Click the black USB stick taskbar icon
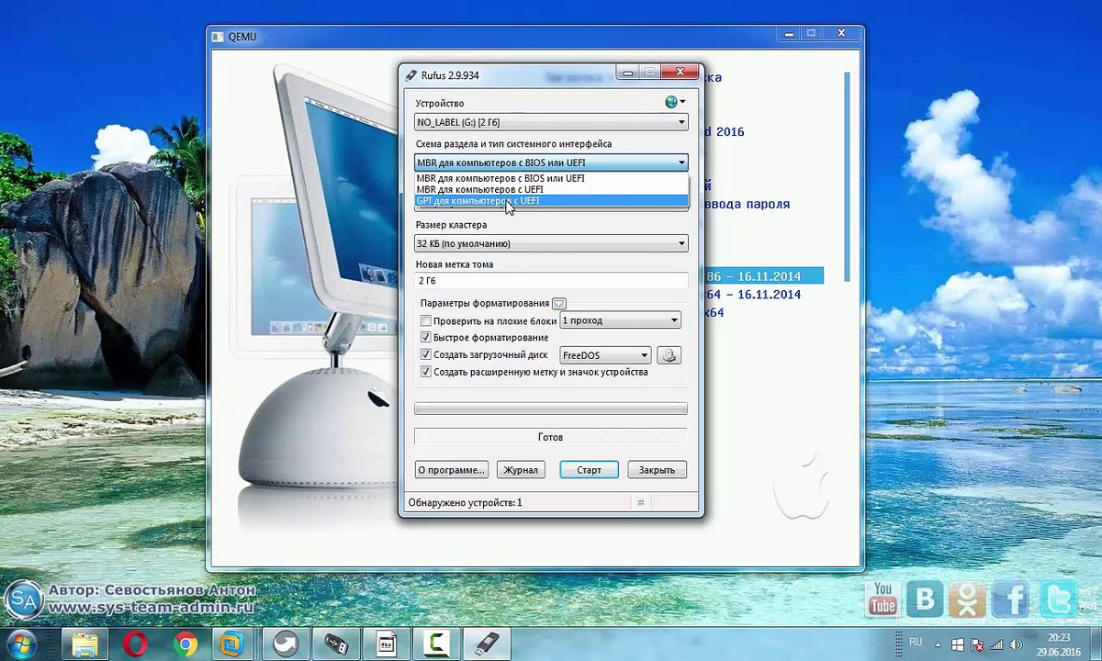 [x=335, y=644]
